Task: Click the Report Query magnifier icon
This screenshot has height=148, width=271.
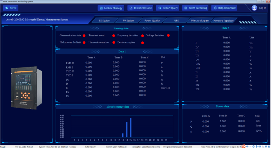Action: point(160,8)
